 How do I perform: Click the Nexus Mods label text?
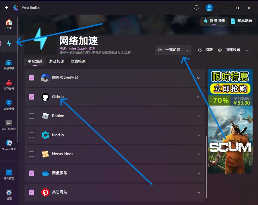pyautogui.click(x=62, y=154)
